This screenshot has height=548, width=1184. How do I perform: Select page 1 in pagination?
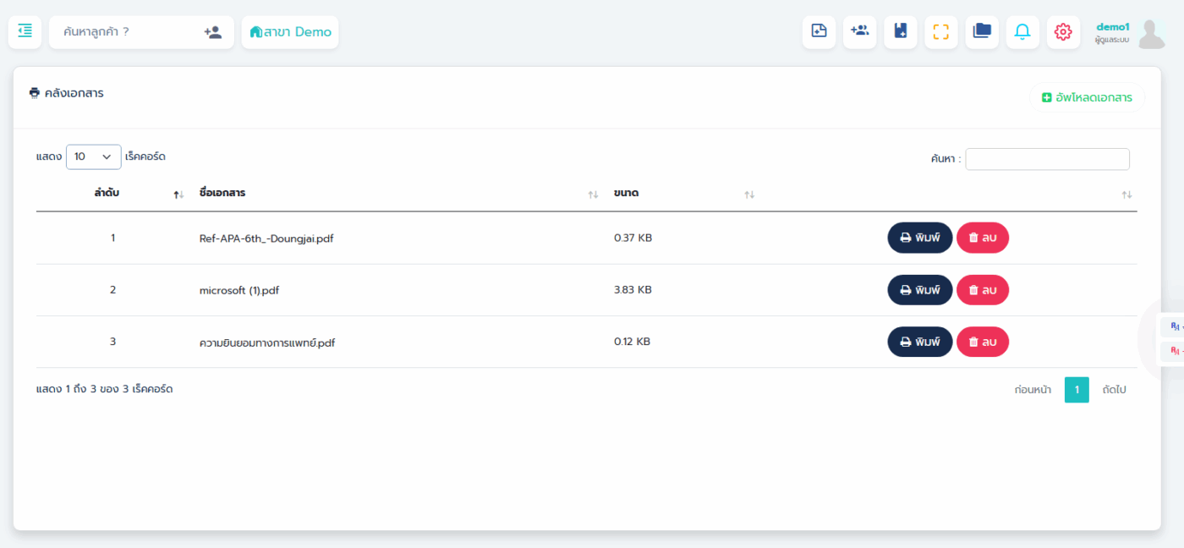pos(1077,390)
